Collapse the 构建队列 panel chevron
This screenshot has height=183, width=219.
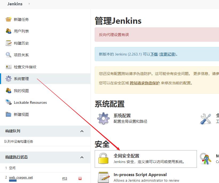pos(82,131)
